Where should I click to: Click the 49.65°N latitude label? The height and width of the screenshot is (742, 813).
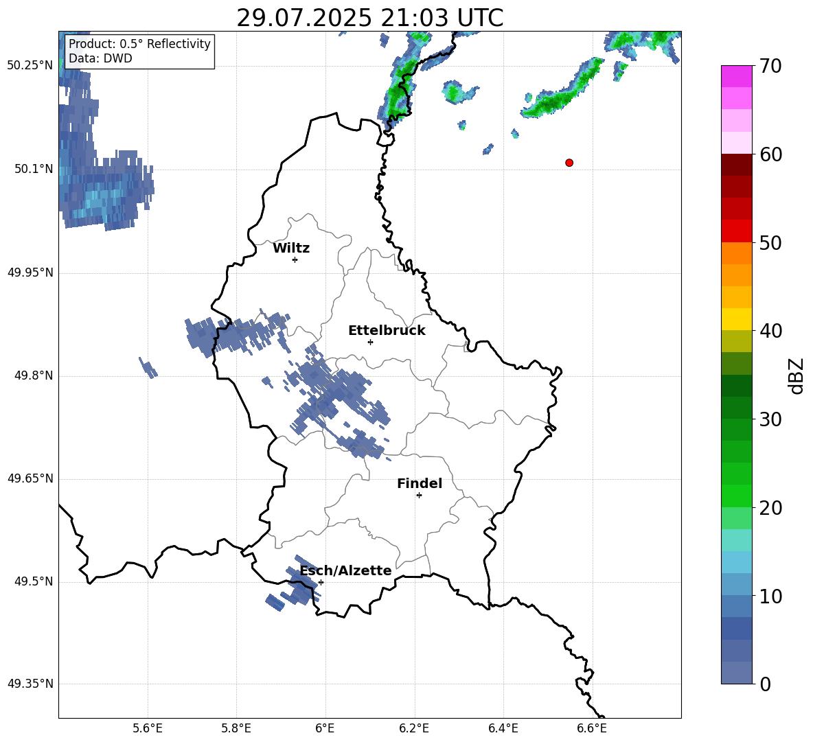30,478
